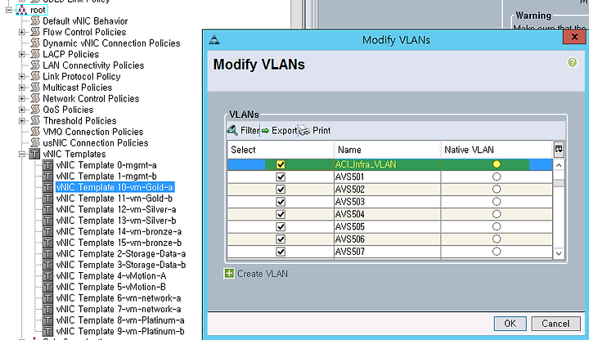Viewport: 589px width, 340px height.
Task: Click the Network Control Policies icon
Action: [35, 98]
